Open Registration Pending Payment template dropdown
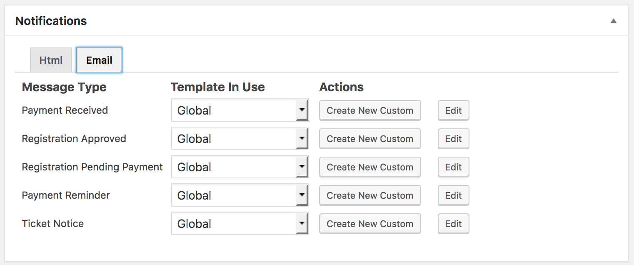Image resolution: width=634 pixels, height=265 pixels. pos(240,167)
